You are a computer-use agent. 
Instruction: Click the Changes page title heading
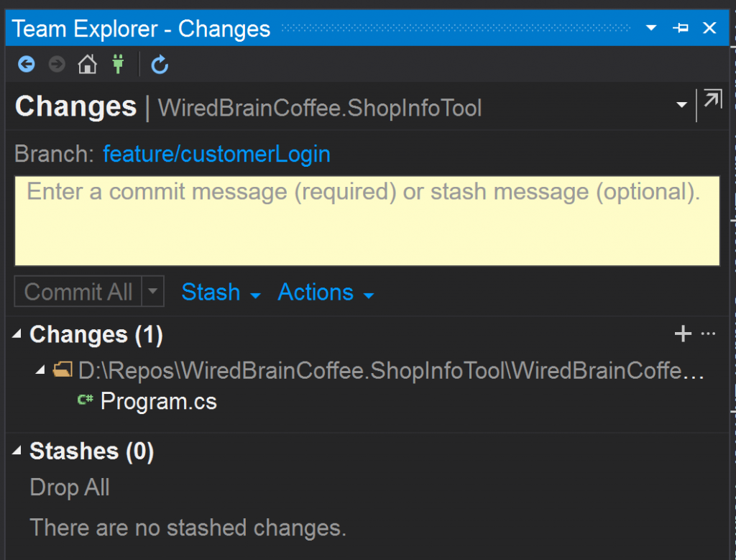point(75,106)
